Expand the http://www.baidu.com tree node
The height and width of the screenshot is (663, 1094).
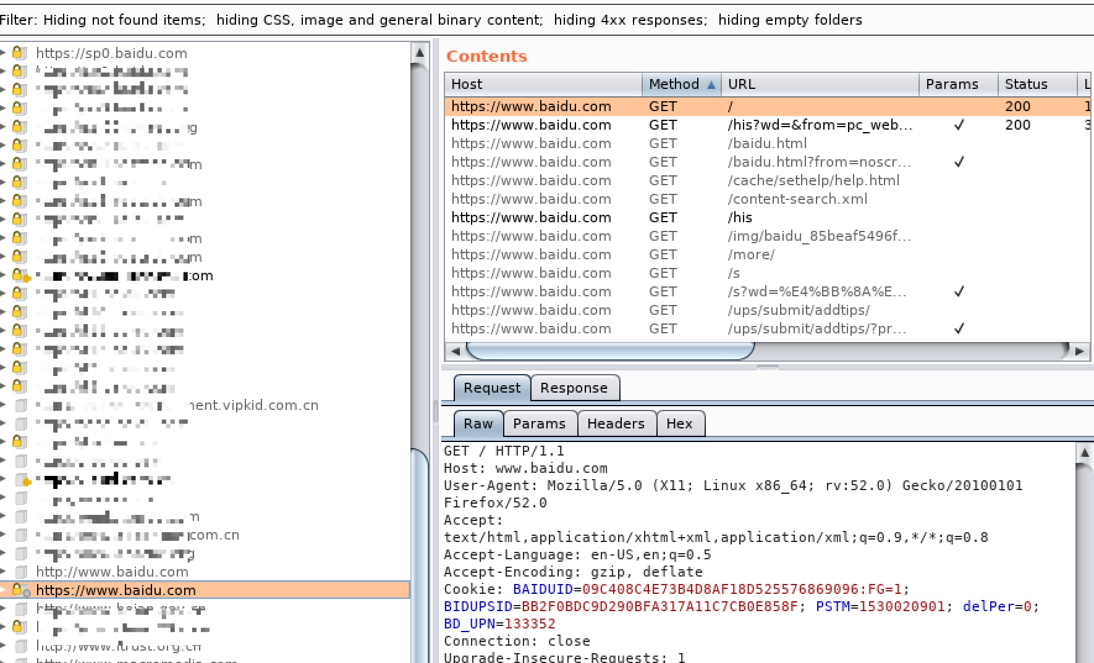4,572
